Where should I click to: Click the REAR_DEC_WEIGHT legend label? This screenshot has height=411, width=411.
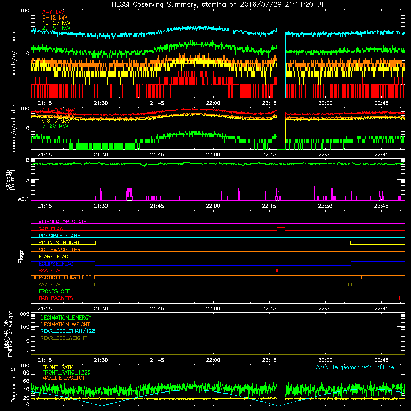pyautogui.click(x=63, y=338)
